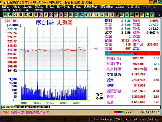This screenshot has height=122, width=162.
Task: Switch to the 籌碼分析 tab
Action: (x=32, y=107)
